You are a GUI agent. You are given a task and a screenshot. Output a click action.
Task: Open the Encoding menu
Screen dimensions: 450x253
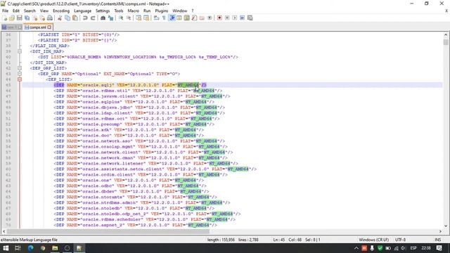pyautogui.click(x=61, y=11)
